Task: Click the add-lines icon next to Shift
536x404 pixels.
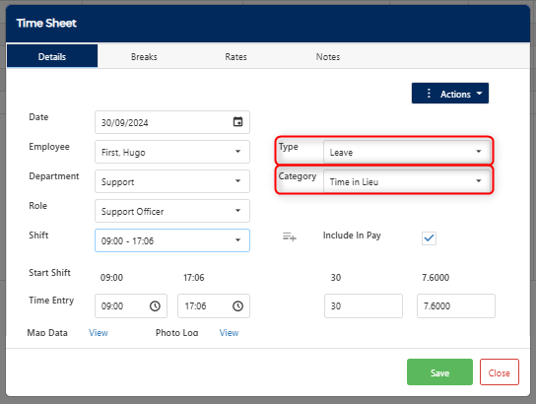Action: 290,236
